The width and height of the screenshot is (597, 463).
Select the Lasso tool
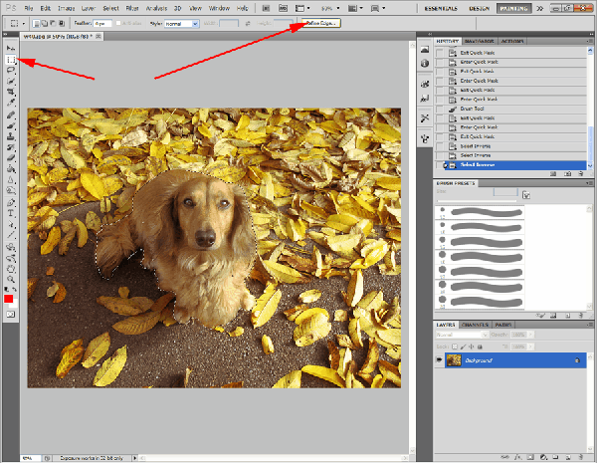click(x=11, y=70)
